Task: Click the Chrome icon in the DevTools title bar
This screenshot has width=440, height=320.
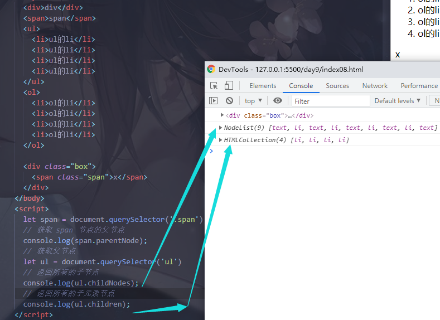Action: pyautogui.click(x=211, y=69)
